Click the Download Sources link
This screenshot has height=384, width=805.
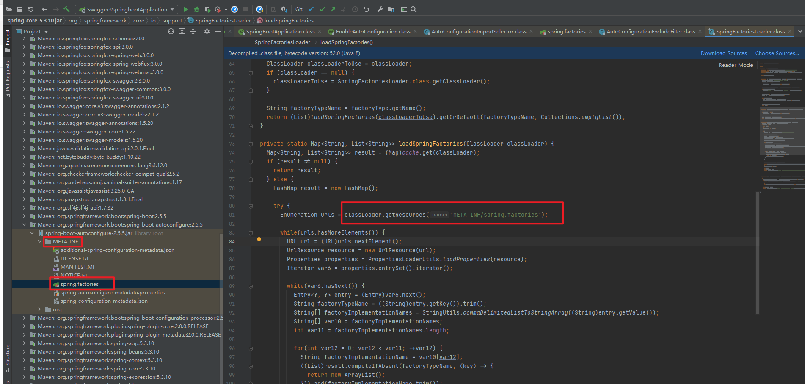pos(723,53)
